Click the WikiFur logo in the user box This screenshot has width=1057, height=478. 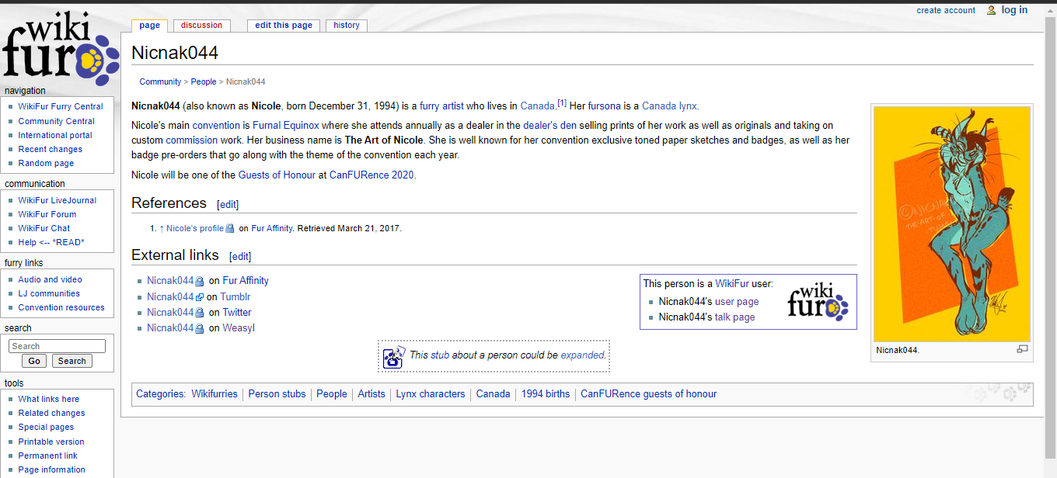(x=818, y=302)
